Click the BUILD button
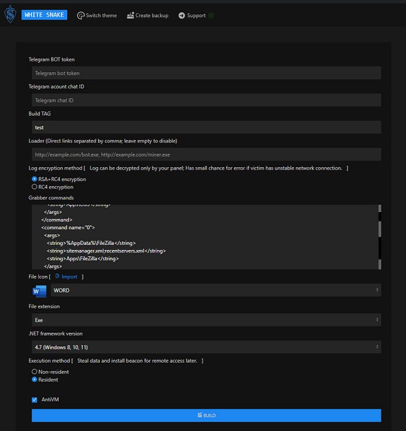The width and height of the screenshot is (406, 431). pyautogui.click(x=206, y=415)
